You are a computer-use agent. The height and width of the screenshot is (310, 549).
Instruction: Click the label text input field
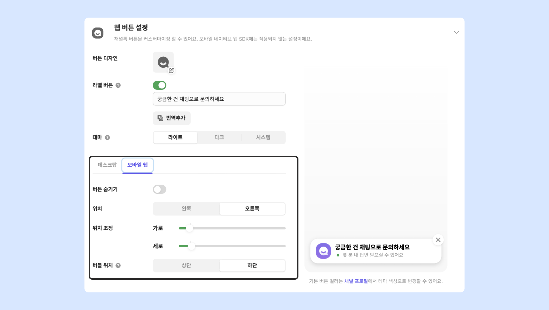click(x=219, y=99)
